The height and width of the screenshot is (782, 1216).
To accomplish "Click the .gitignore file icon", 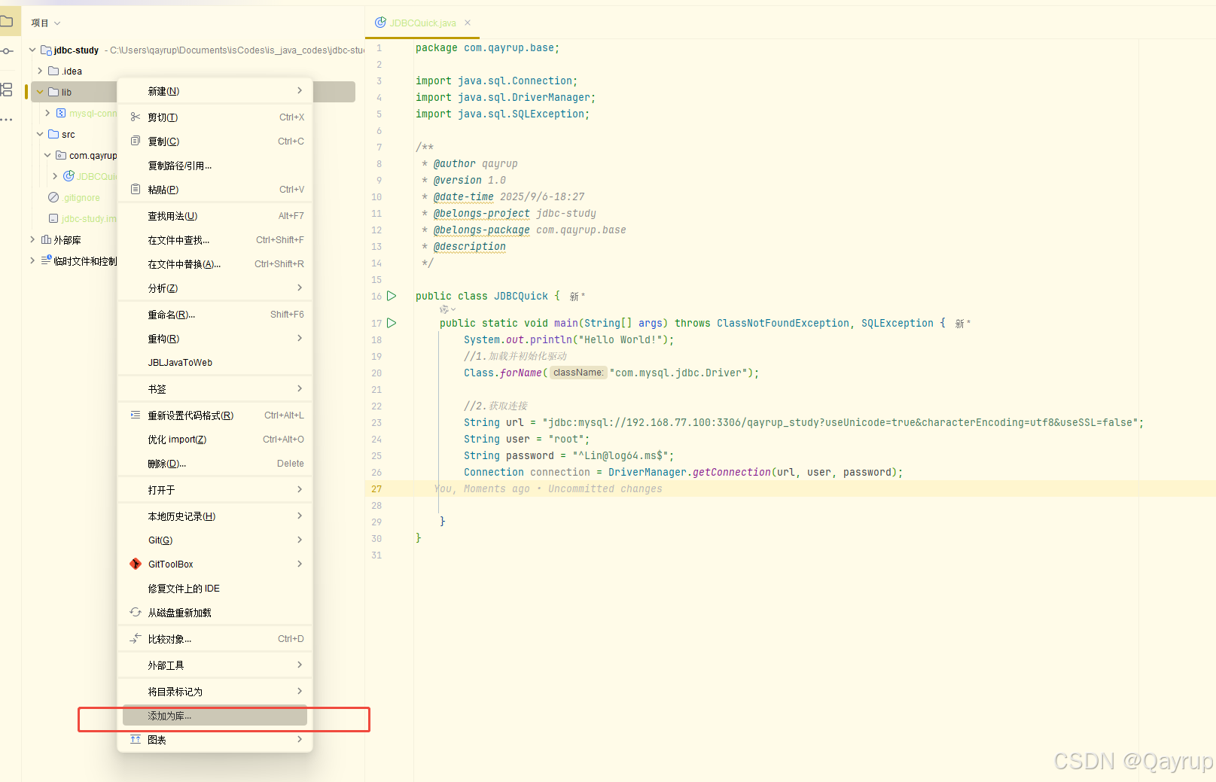I will click(x=53, y=197).
